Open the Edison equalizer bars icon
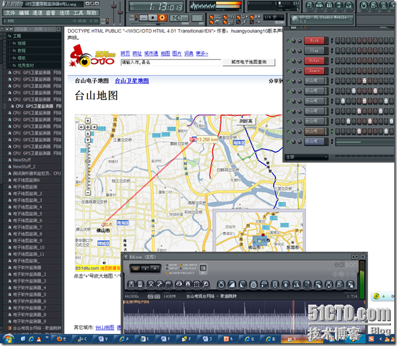The width and height of the screenshot is (397, 346). (296, 285)
